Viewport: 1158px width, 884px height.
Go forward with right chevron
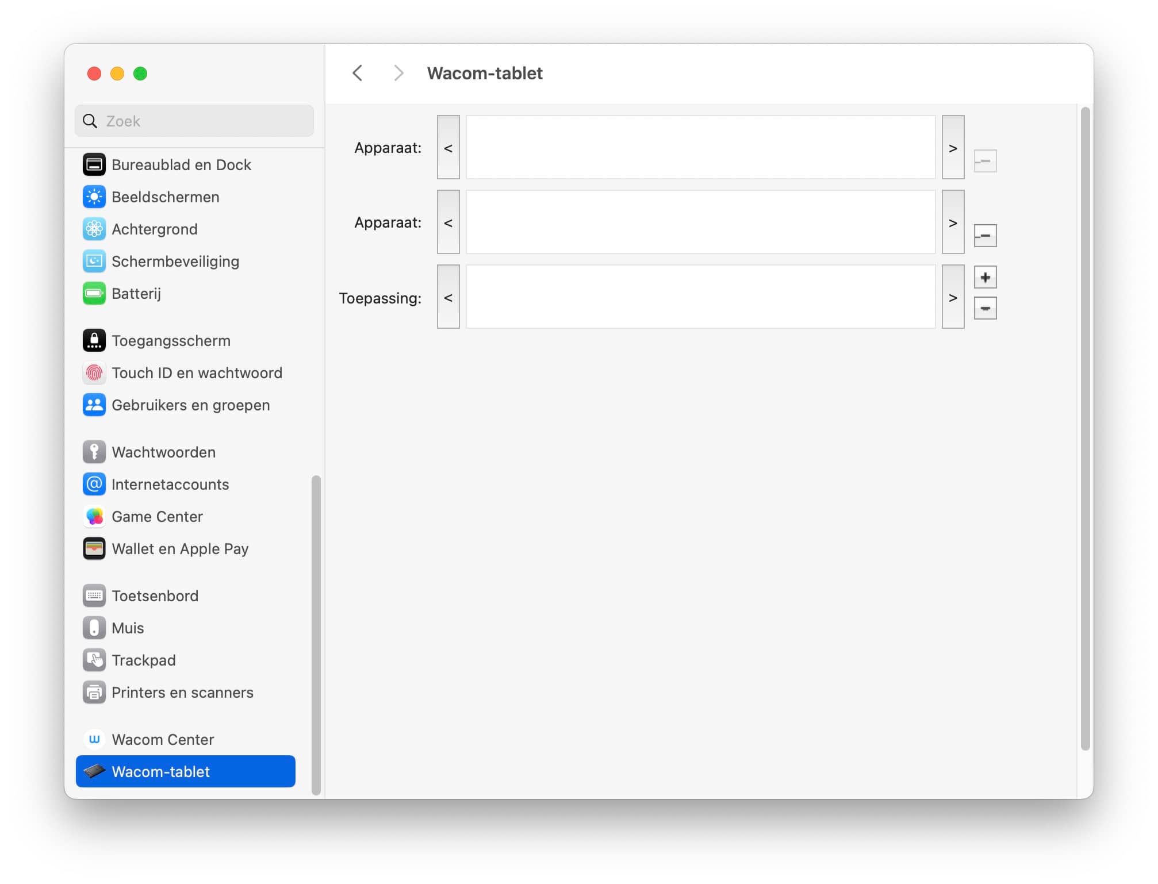click(x=398, y=73)
